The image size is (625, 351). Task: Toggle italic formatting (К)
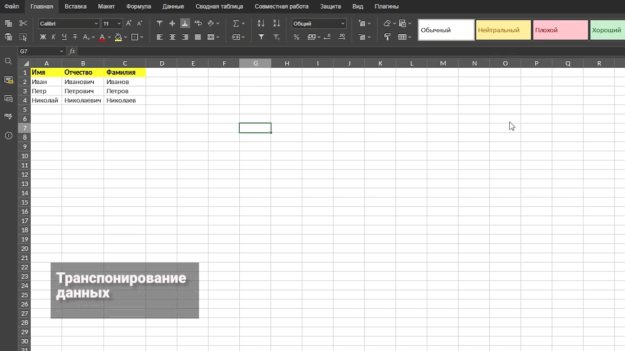53,37
